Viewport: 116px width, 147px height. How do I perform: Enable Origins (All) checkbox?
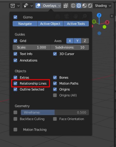(55, 95)
